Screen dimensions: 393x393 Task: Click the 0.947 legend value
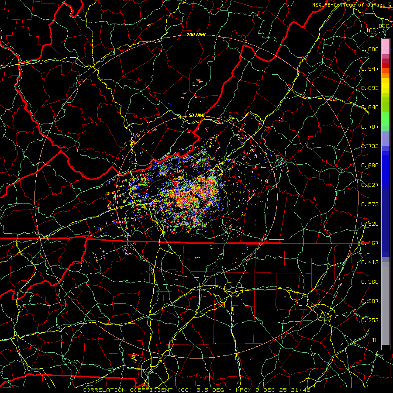click(x=370, y=69)
